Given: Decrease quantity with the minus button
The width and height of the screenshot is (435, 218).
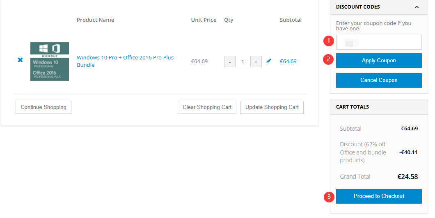Looking at the screenshot, I should pos(230,61).
